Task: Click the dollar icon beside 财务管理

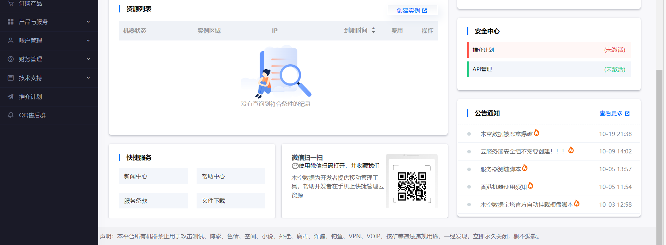Action: click(x=11, y=59)
